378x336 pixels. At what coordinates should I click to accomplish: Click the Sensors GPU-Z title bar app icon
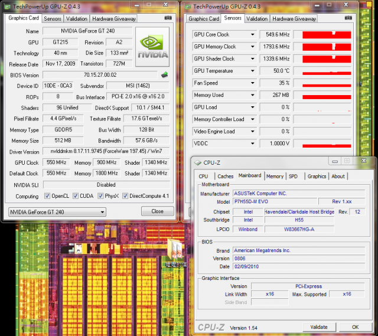pyautogui.click(x=188, y=6)
